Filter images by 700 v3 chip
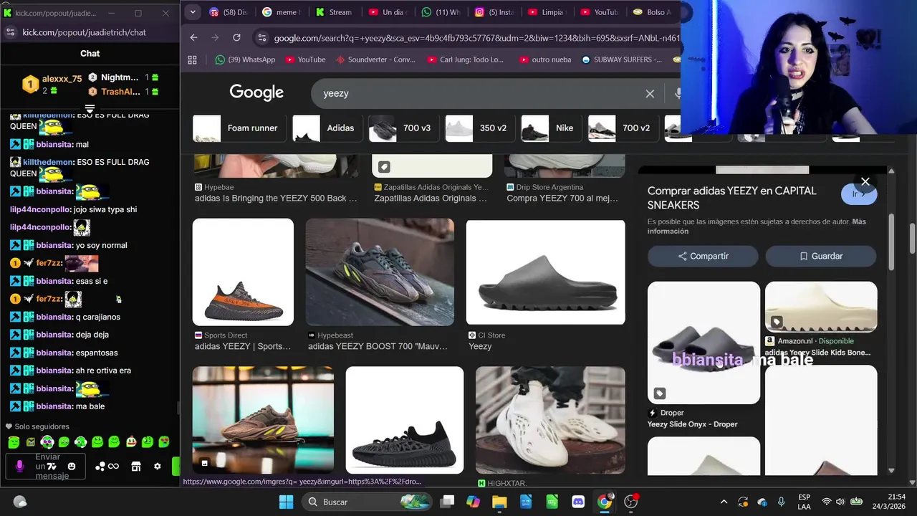Screen dimensions: 917x516 (x=403, y=128)
